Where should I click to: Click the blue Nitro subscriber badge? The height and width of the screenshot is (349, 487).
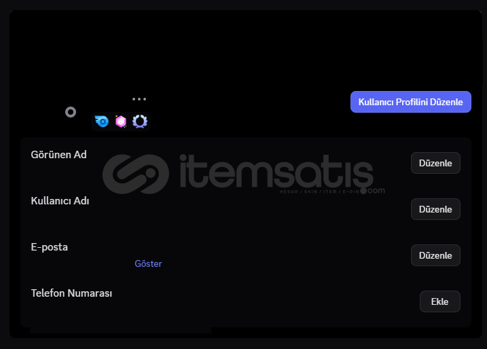(x=102, y=122)
